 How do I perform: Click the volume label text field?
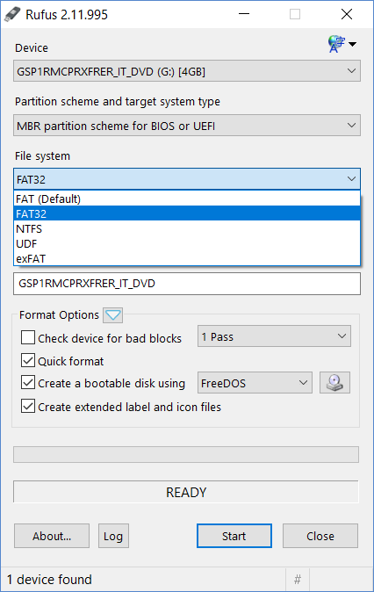tap(187, 284)
